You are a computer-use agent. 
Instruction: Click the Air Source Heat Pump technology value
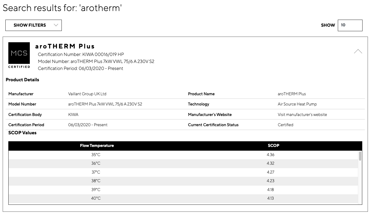pyautogui.click(x=297, y=104)
